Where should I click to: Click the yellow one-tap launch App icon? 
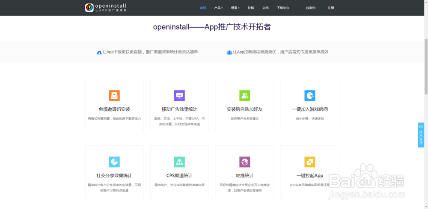310,162
